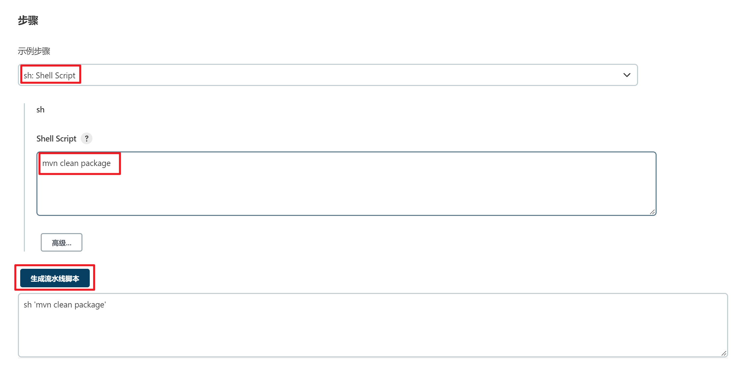
Task: Expand the 高级... advanced options
Action: click(x=62, y=243)
